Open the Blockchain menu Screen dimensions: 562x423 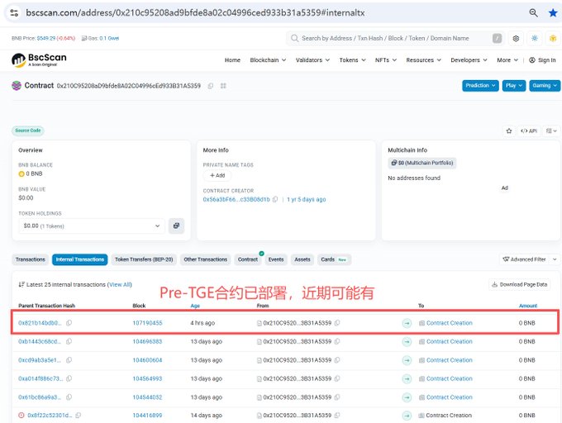[268, 60]
